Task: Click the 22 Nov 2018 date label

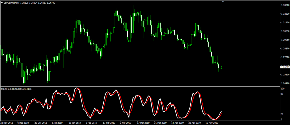Action: pyautogui.click(x=7, y=123)
